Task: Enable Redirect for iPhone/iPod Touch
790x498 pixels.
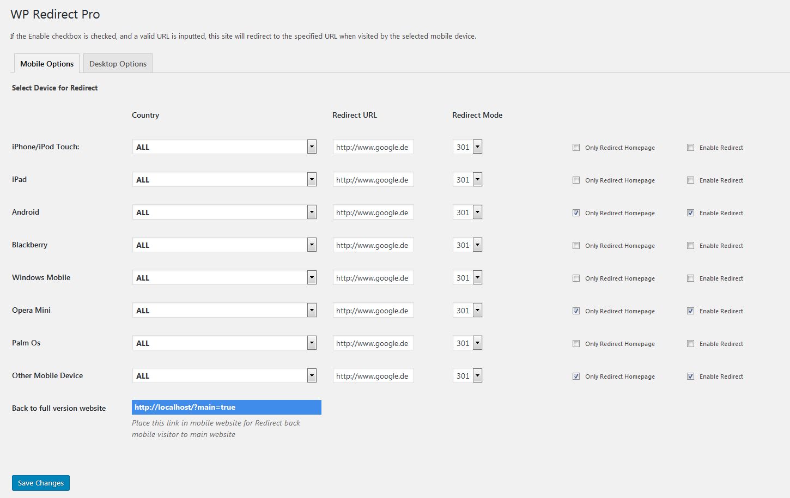Action: pyautogui.click(x=690, y=147)
